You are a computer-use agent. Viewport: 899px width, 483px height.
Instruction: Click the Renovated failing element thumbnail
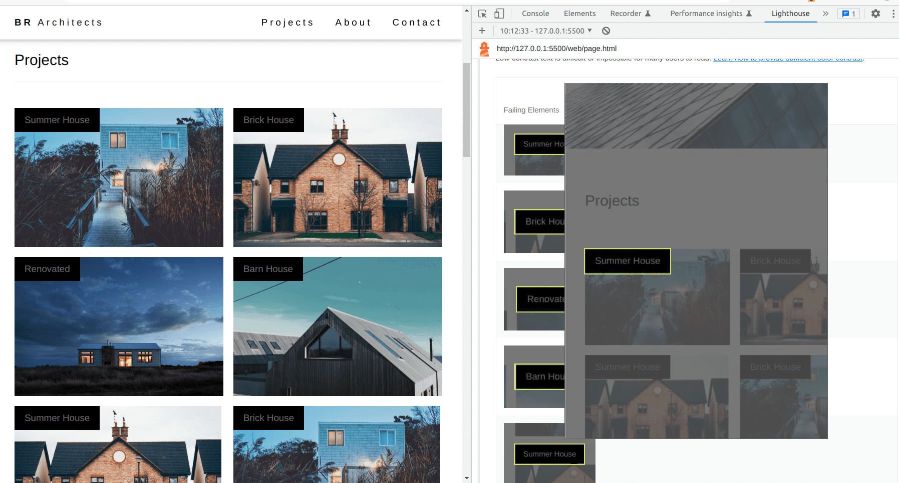tap(534, 299)
